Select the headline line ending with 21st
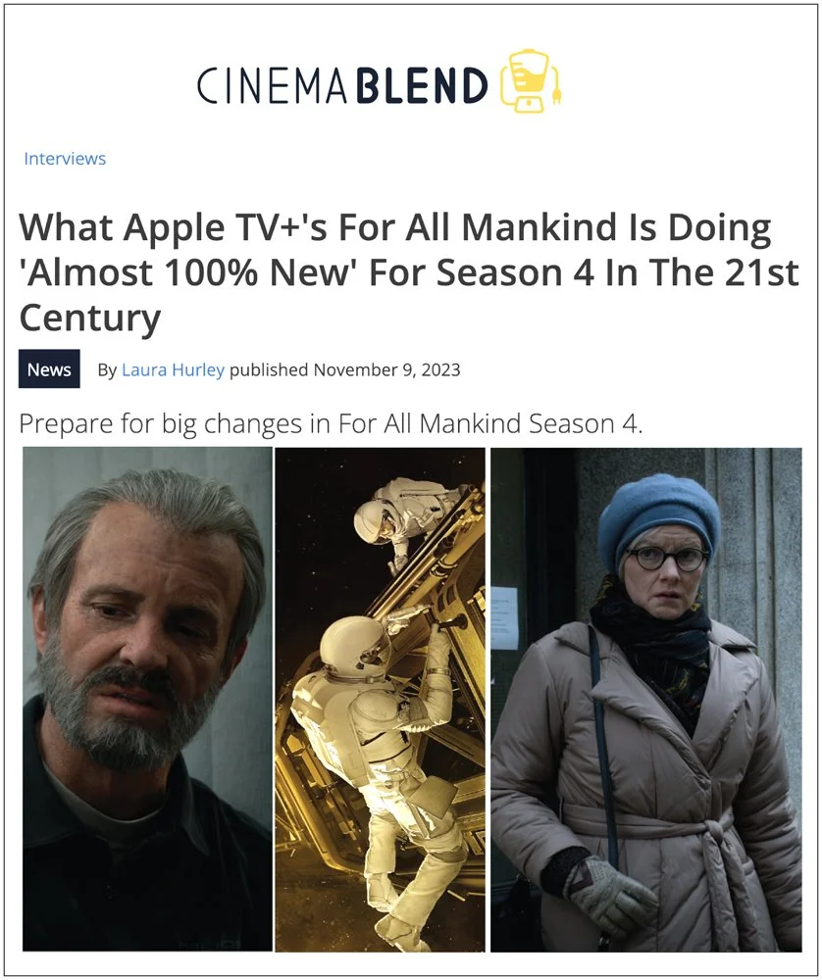Viewport: 822px width, 980px height. pos(409,272)
